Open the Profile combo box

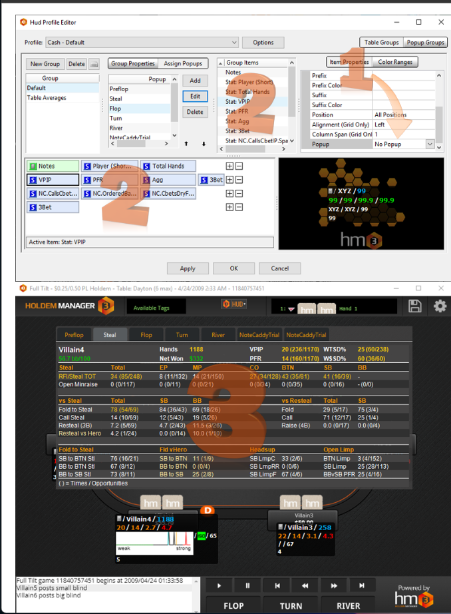pyautogui.click(x=142, y=43)
